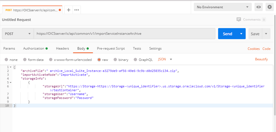Open the POST method dropdown
276x132 pixels.
tap(18, 34)
